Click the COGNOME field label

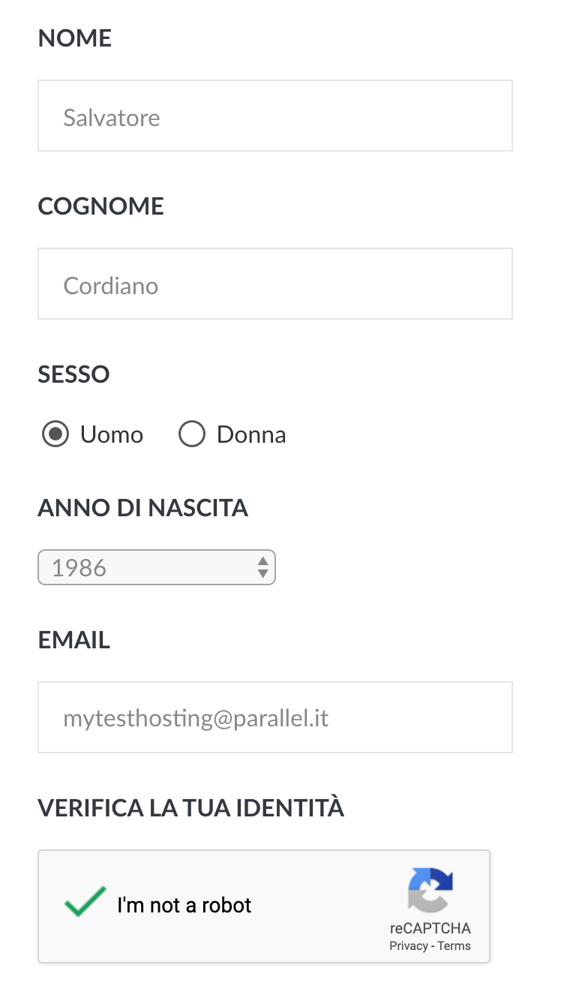click(x=101, y=206)
